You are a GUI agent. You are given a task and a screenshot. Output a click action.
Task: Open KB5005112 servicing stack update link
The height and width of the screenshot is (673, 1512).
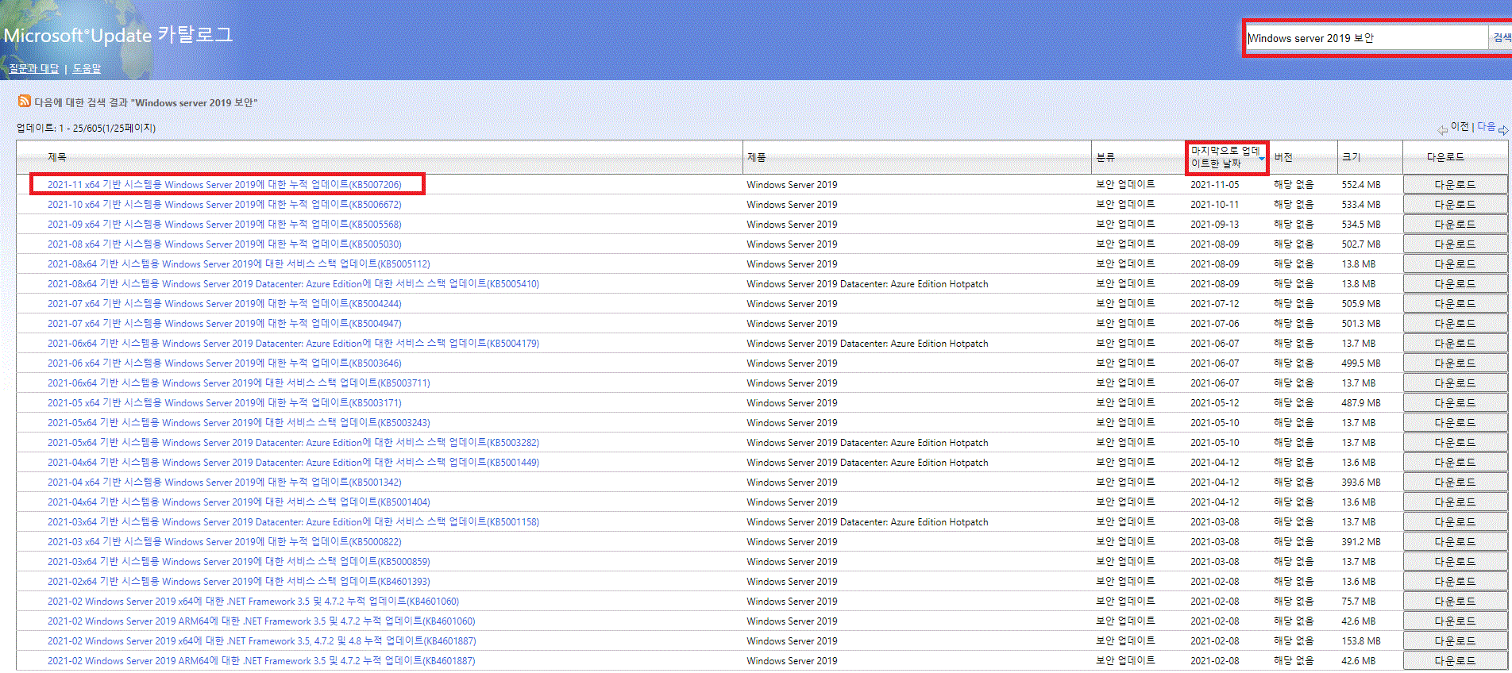pyautogui.click(x=239, y=263)
